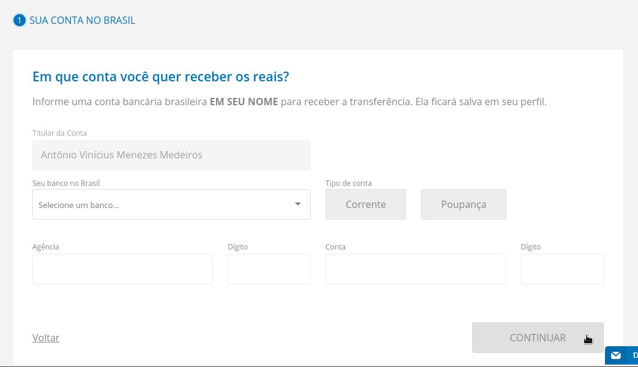Click the Seu banco no Brasil label
Screen dimensions: 638x367
[x=66, y=183]
